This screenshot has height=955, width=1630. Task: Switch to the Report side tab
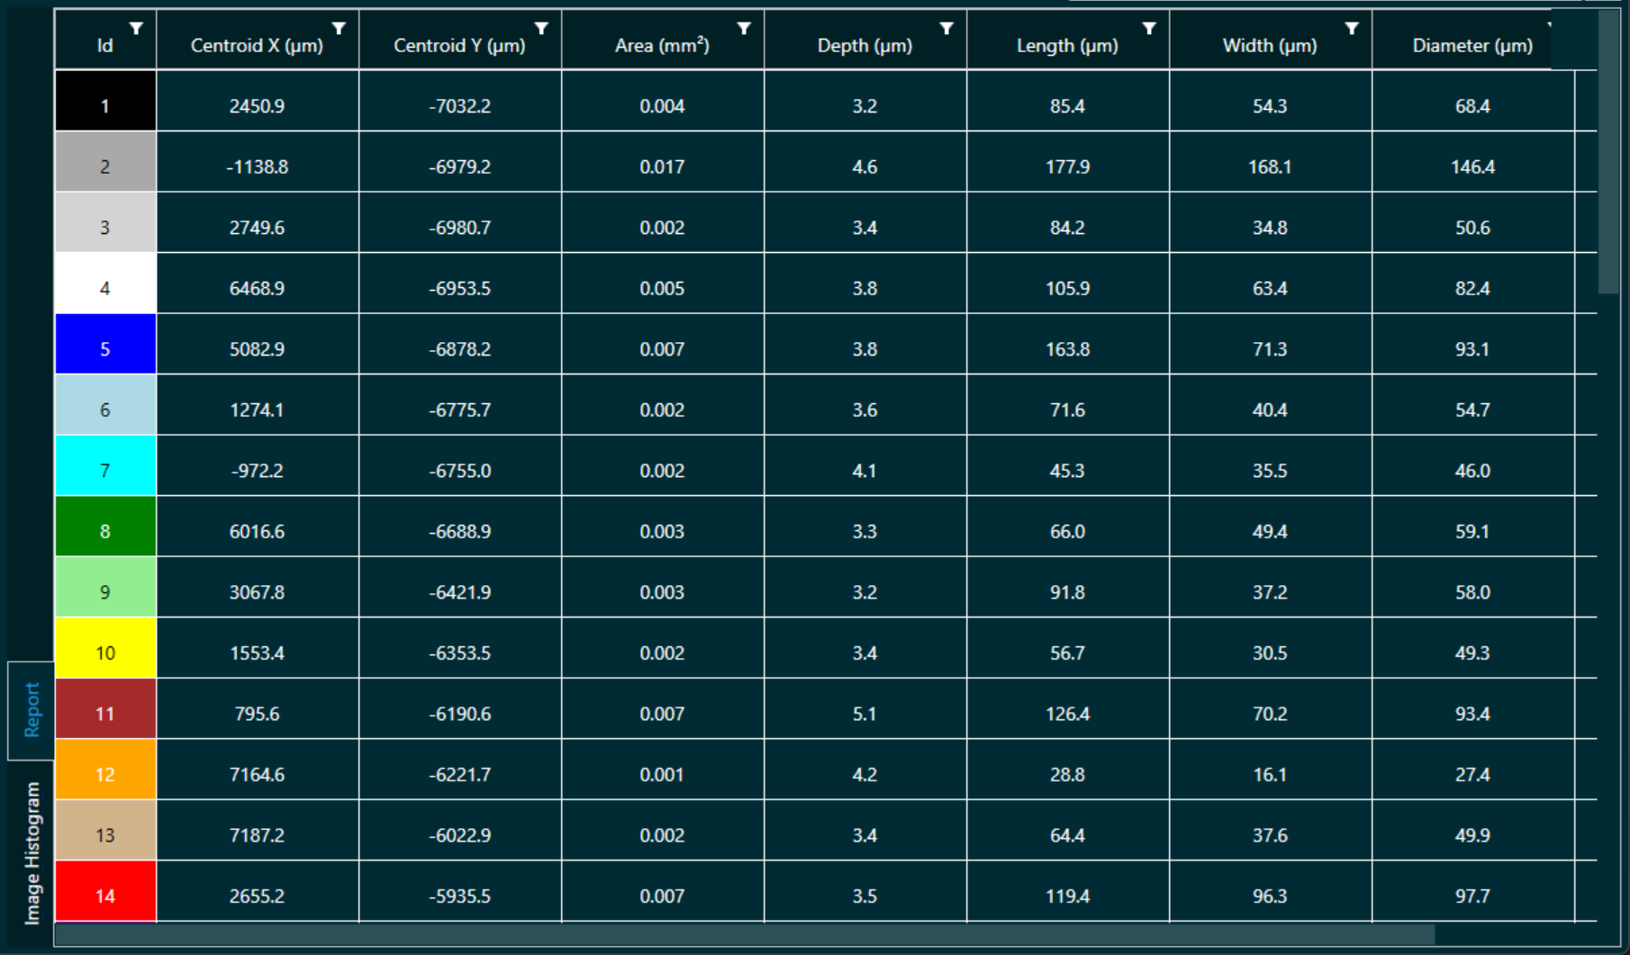32,710
